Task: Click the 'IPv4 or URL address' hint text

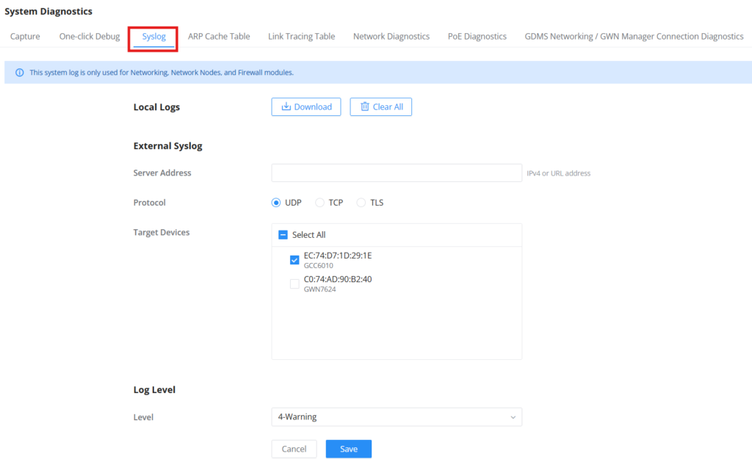Action: click(559, 173)
